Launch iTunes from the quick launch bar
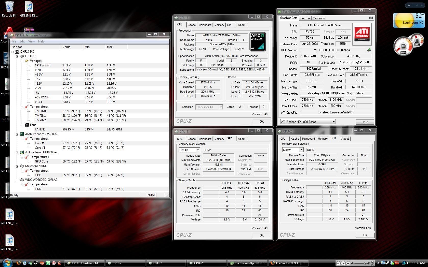 [24, 263]
